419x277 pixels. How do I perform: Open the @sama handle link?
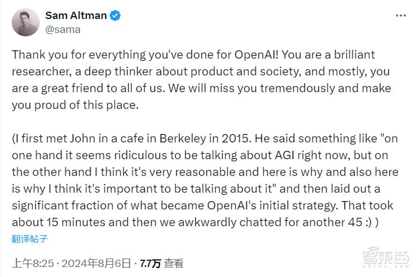point(62,30)
